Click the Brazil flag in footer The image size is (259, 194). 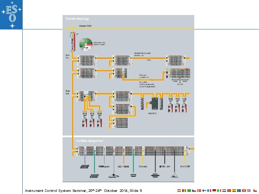(x=189, y=190)
